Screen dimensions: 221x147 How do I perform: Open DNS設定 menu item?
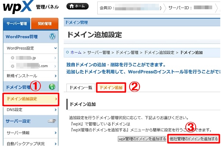[30, 110]
